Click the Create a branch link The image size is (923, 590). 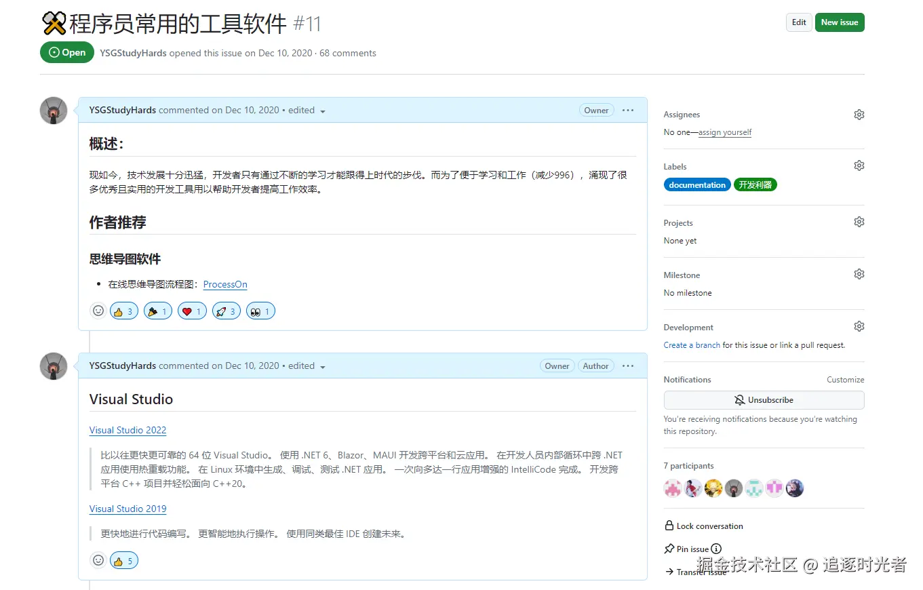pyautogui.click(x=692, y=345)
